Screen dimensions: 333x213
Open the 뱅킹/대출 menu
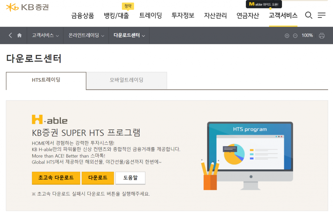pos(116,16)
